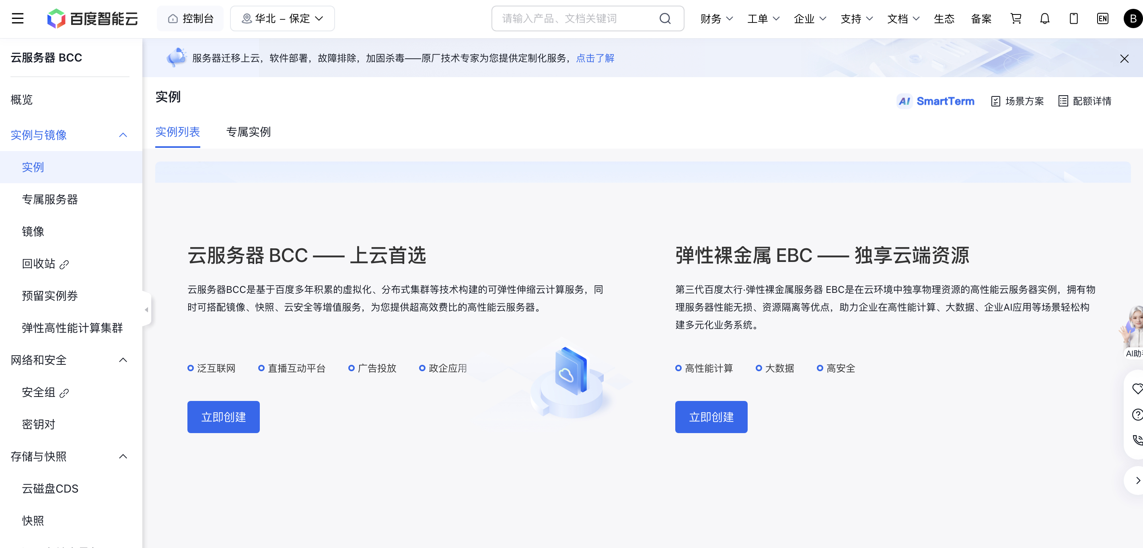This screenshot has height=548, width=1143.
Task: Open 快照 in the sidebar
Action: click(x=33, y=521)
